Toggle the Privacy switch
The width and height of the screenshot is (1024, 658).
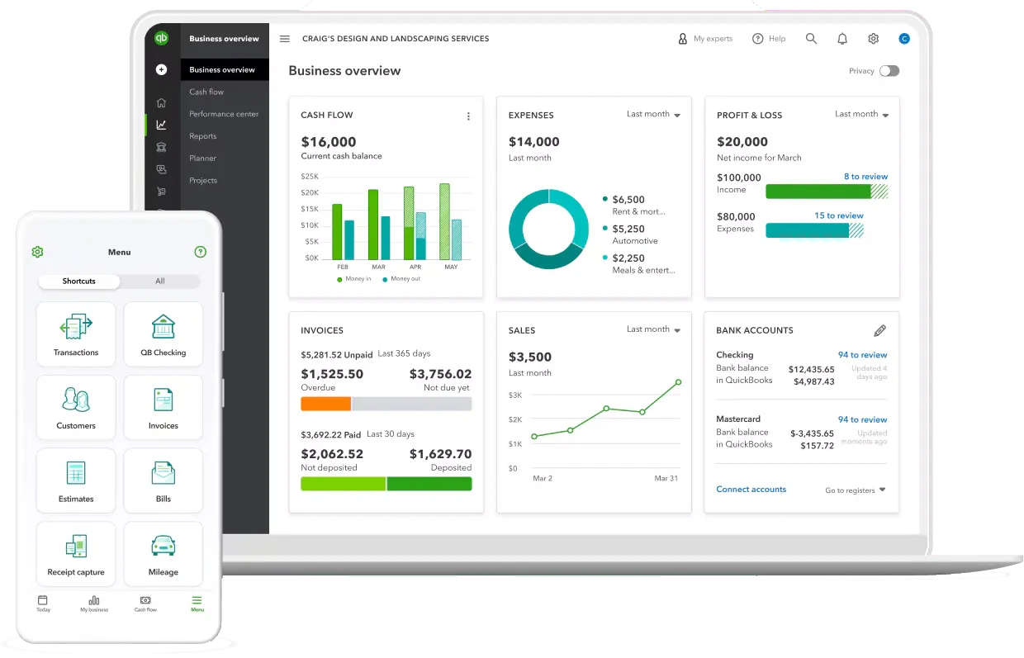(889, 71)
